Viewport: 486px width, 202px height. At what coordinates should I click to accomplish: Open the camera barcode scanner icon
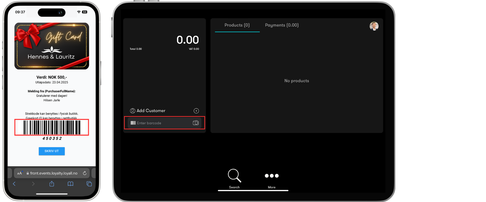(196, 123)
